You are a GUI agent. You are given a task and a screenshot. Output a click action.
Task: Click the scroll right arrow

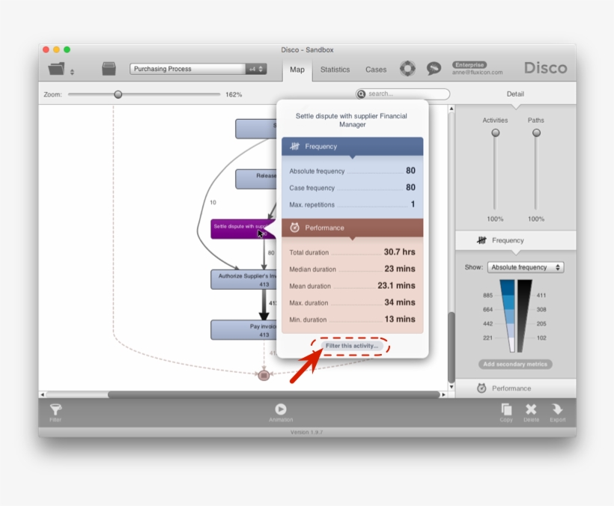point(443,394)
